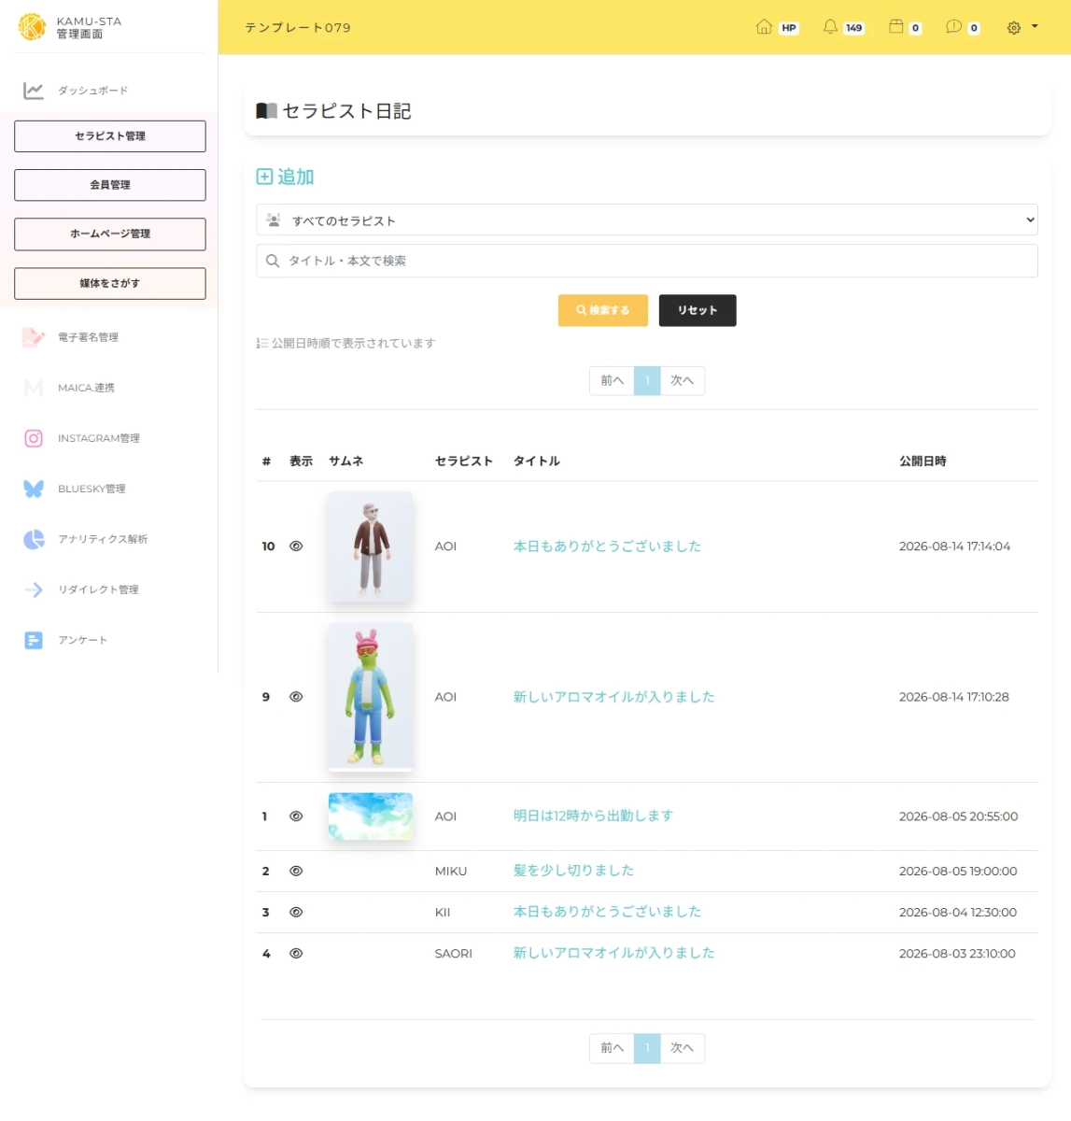
Task: Open 電子署名管理 in the sidebar
Action: pyautogui.click(x=88, y=337)
